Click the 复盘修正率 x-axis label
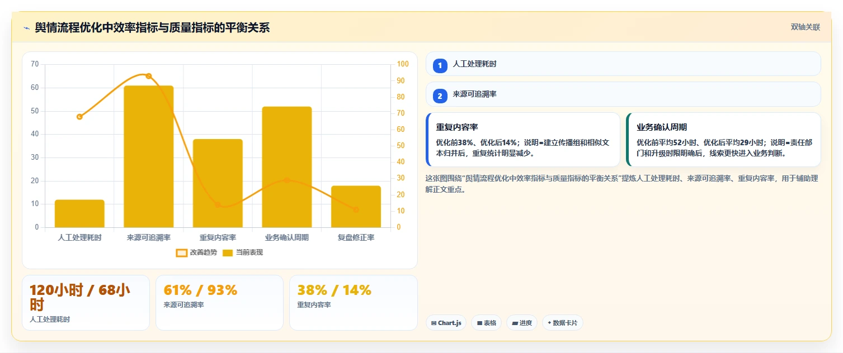 [356, 237]
